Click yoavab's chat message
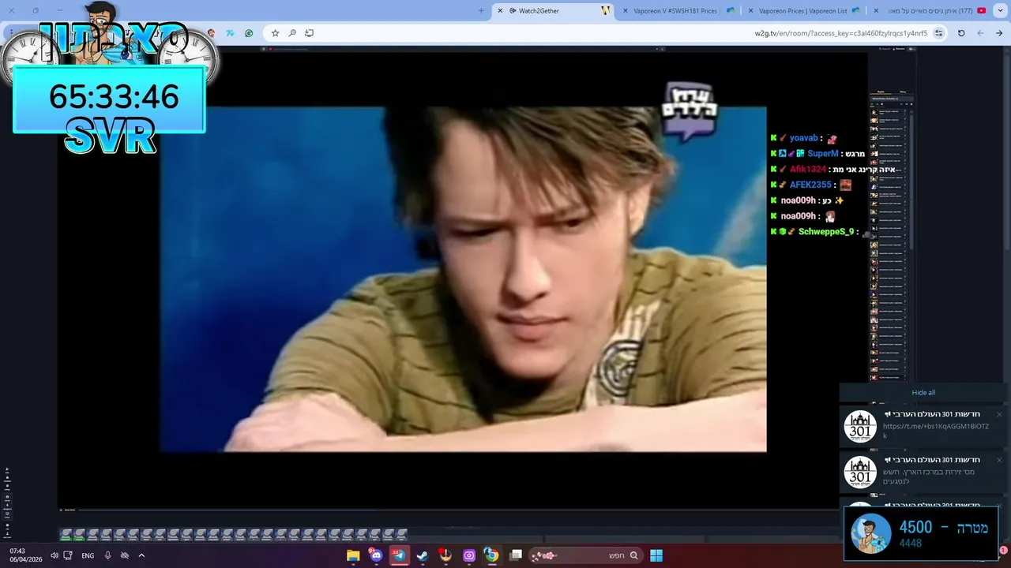1011x568 pixels. click(x=804, y=138)
